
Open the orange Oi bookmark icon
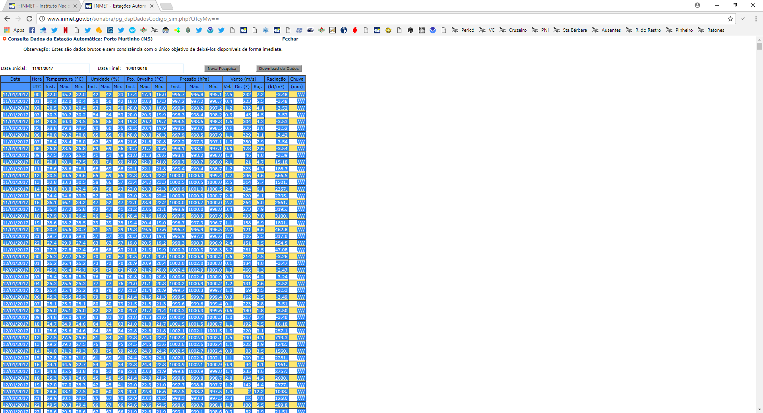click(99, 30)
